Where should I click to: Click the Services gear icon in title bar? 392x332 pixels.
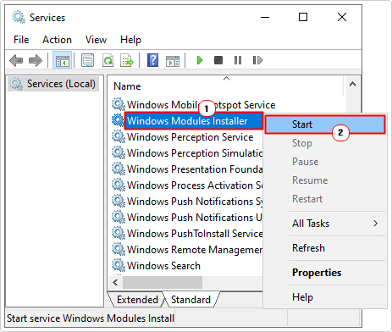(19, 17)
